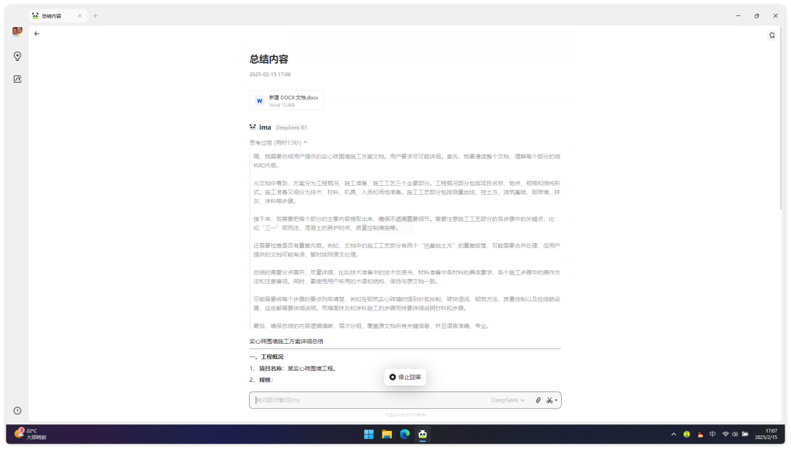The height and width of the screenshot is (450, 791).
Task: Collapse the 思考过程 thinking section
Action: pos(278,143)
